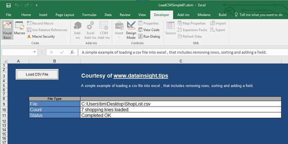This screenshot has height=144, width=288.
Task: Switch to the View tab
Action: click(142, 15)
